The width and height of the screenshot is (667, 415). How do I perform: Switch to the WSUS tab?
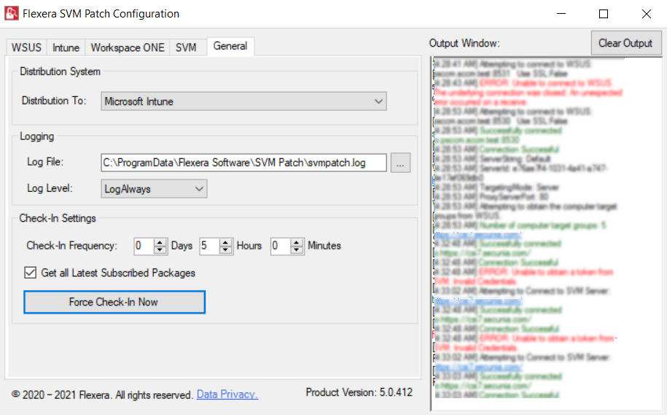(x=26, y=47)
